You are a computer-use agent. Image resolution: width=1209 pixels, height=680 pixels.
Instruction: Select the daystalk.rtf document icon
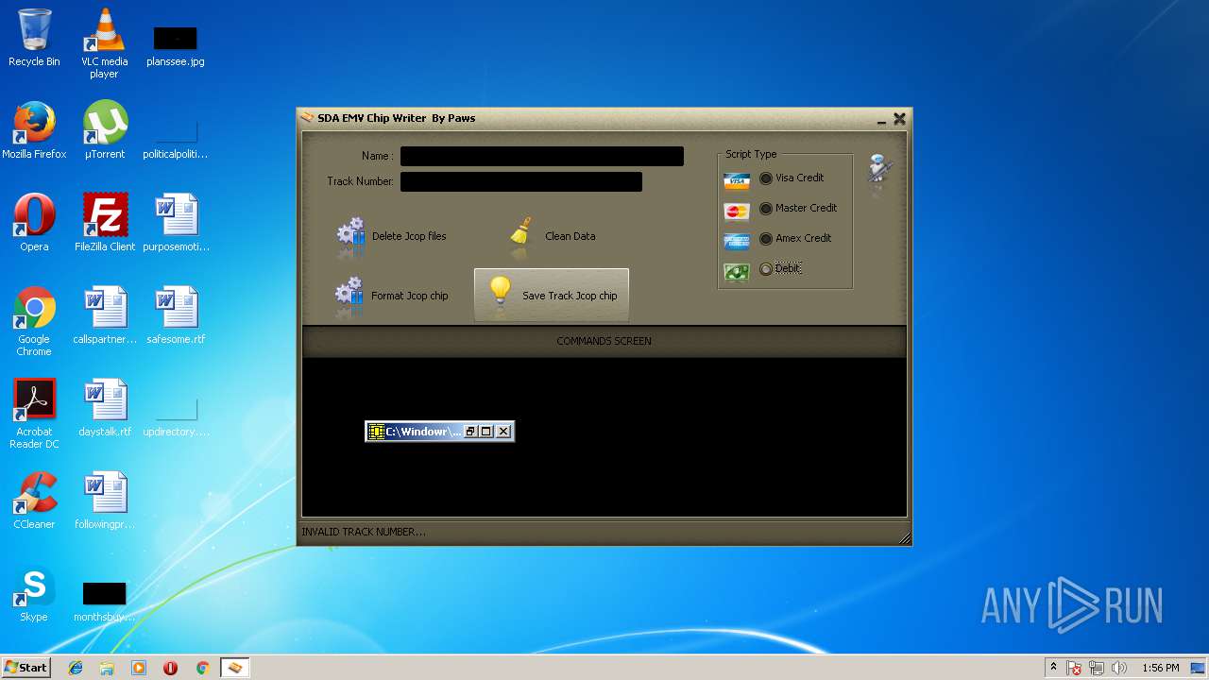tap(105, 408)
